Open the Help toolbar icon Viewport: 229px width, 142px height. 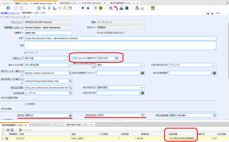point(8,8)
